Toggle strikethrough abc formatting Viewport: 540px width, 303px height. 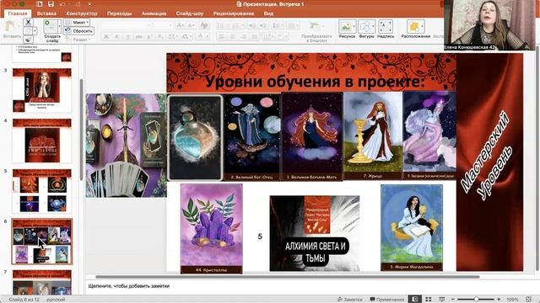click(138, 36)
